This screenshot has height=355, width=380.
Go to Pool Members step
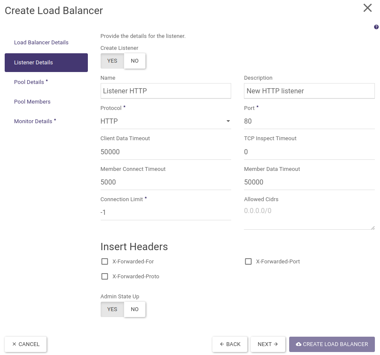pyautogui.click(x=32, y=102)
